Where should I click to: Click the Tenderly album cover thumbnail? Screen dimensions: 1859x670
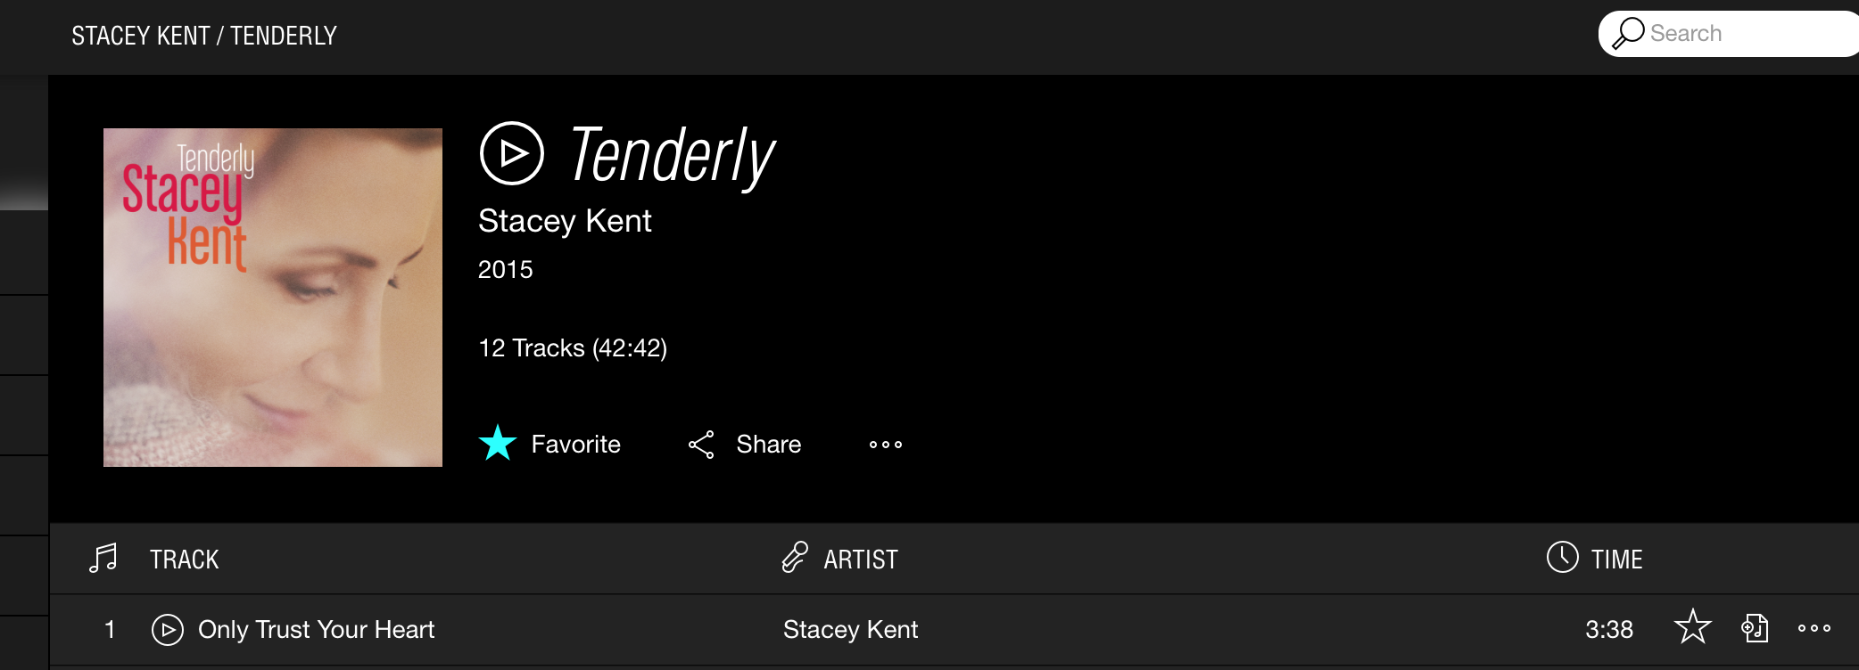coord(273,297)
